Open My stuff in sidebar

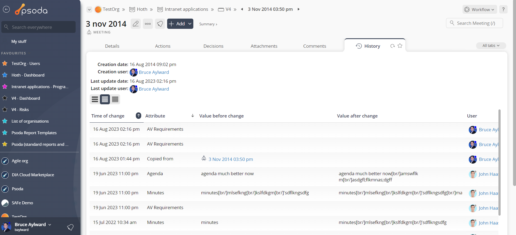point(19,41)
